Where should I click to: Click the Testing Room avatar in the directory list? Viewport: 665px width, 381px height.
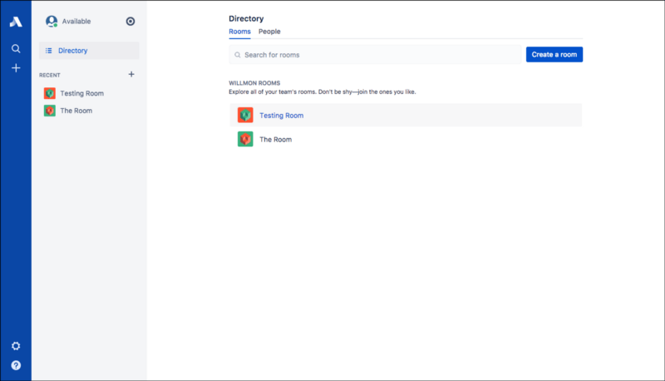point(245,116)
